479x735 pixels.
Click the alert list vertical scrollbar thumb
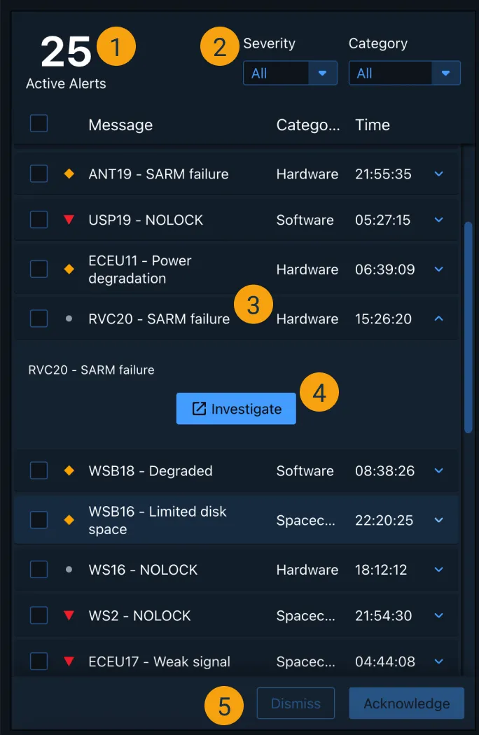click(x=468, y=327)
